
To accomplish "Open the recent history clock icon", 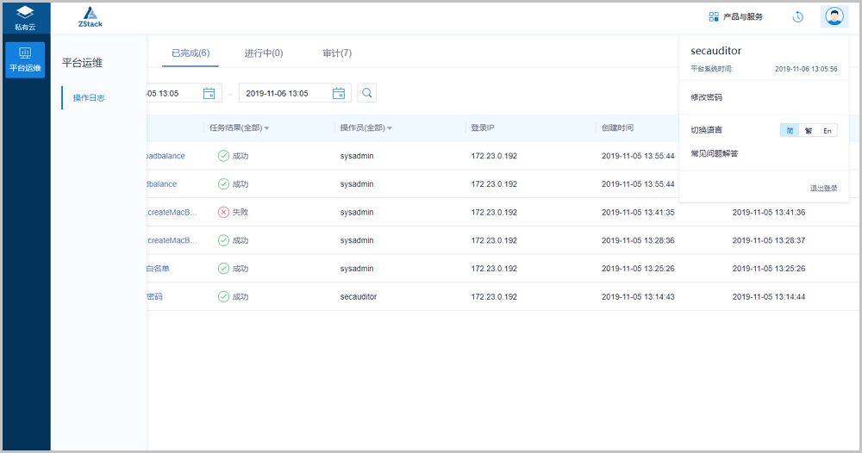I will [x=798, y=16].
